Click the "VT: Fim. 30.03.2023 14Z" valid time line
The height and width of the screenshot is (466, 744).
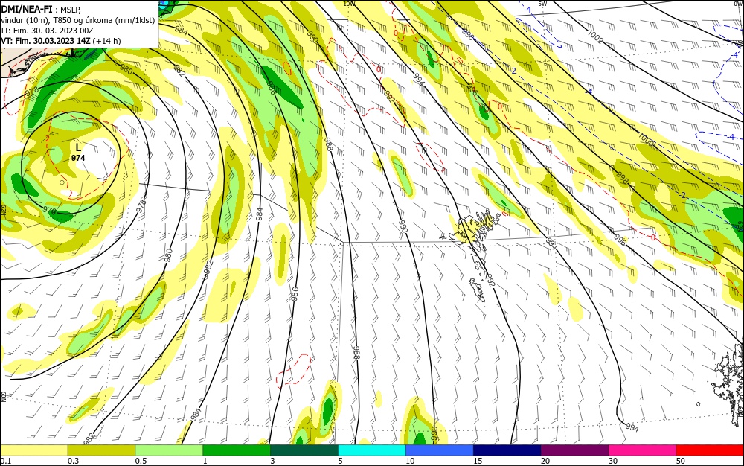click(45, 41)
